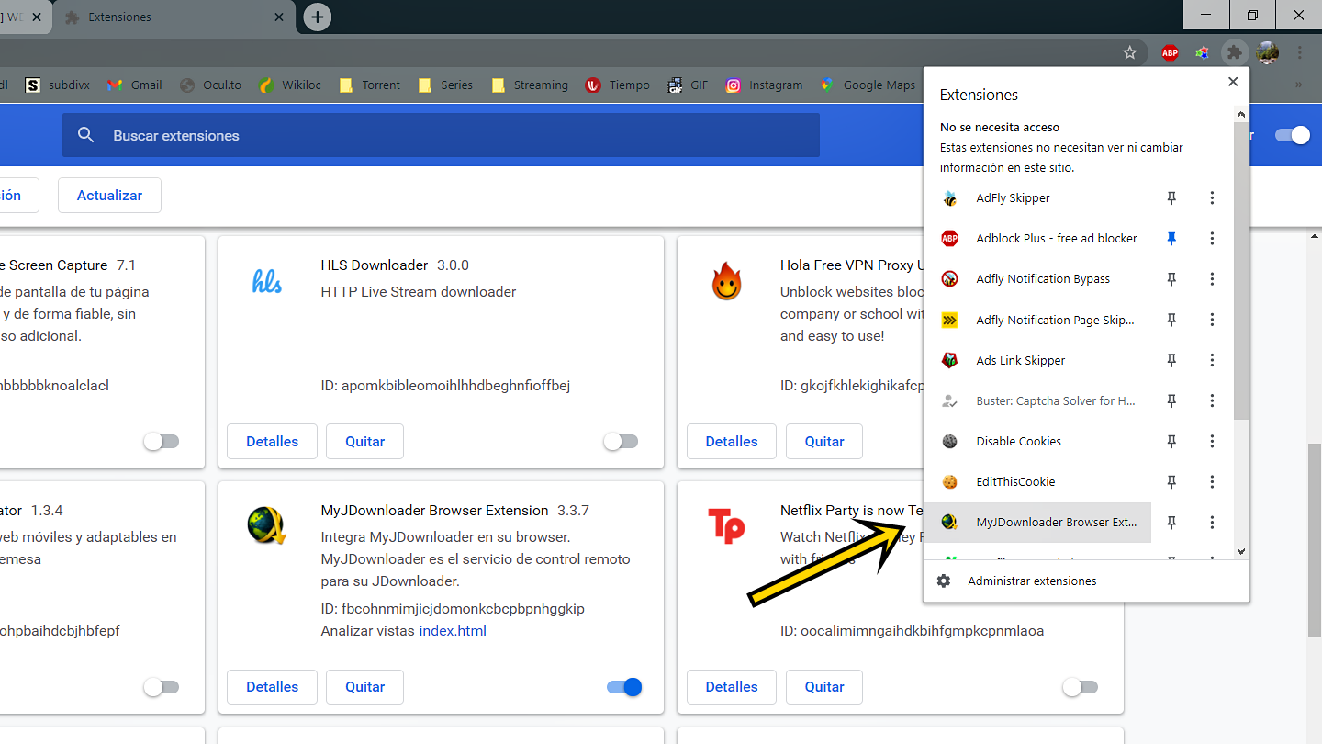Click the magnifier icon in the search bar
The height and width of the screenshot is (744, 1322).
[86, 135]
